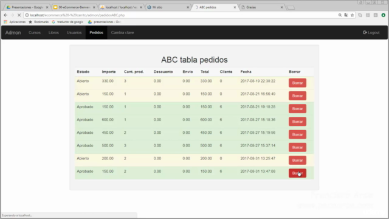The height and width of the screenshot is (219, 389).
Task: Delete the order with importe 200.00
Action: point(297,161)
